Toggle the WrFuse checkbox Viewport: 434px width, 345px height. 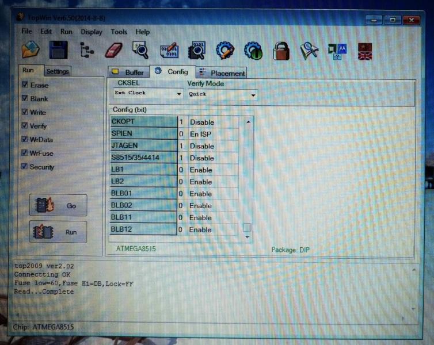click(x=25, y=153)
